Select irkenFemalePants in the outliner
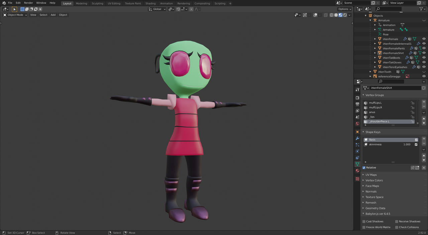Viewport: 428px width, 235px height. 394,48
